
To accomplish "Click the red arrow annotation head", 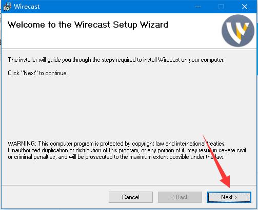I will click(x=225, y=181).
